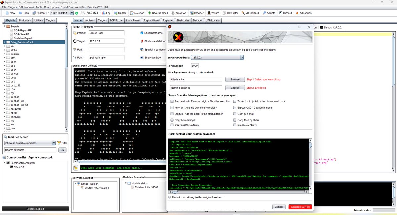The height and width of the screenshot is (215, 397).
Task: Enable Bypass AV / EDR option
Action: (x=235, y=125)
